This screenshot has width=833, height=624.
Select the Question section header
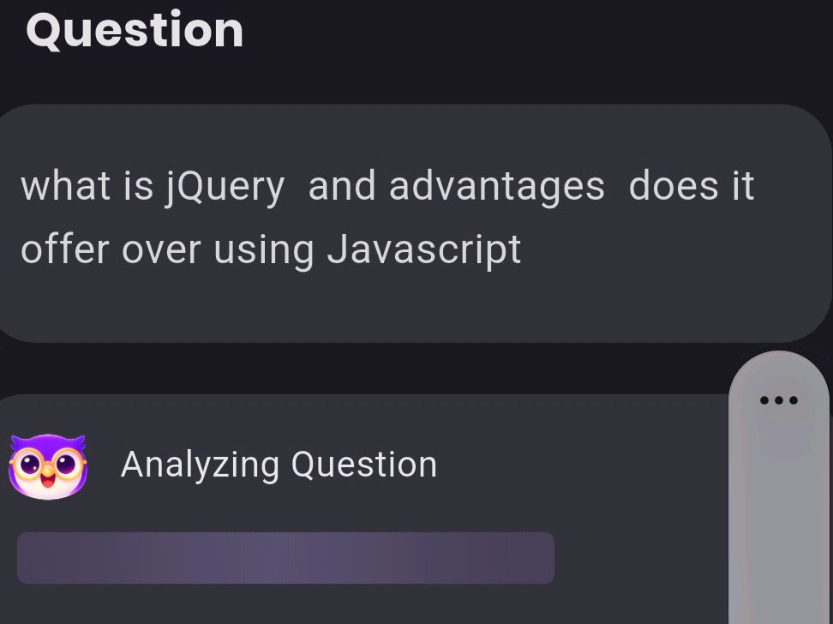(135, 31)
